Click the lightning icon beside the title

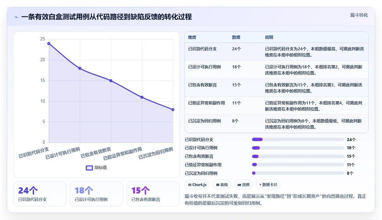[x=16, y=17]
